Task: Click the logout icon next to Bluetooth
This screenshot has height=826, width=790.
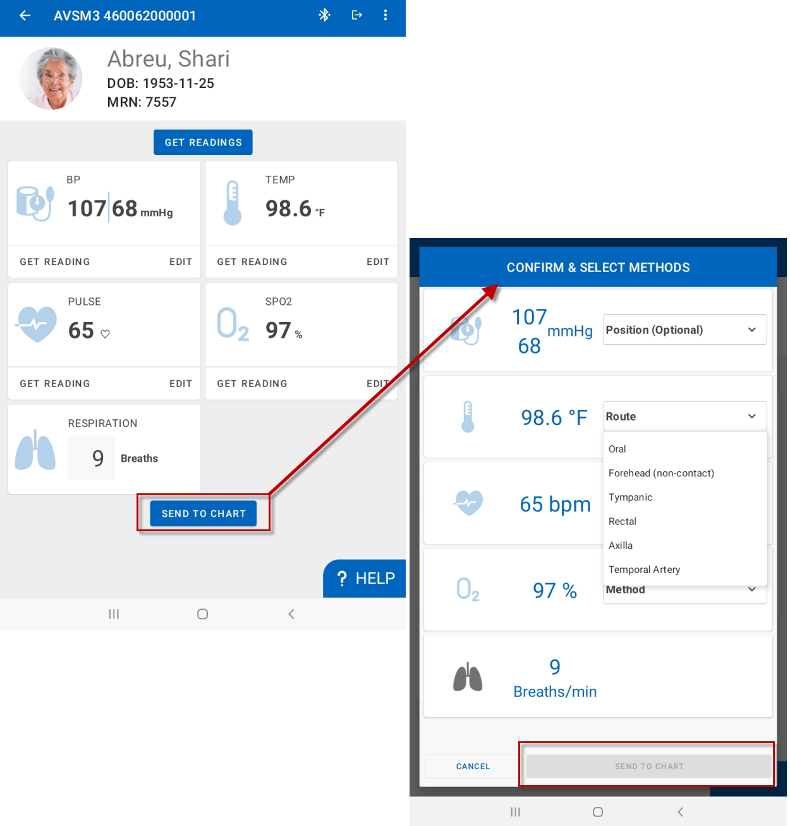Action: point(357,15)
